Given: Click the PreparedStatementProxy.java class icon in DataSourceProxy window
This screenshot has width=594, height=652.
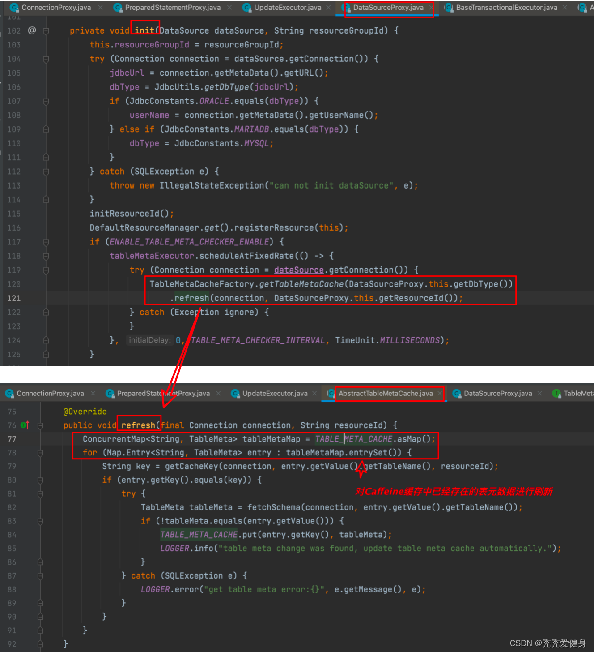Looking at the screenshot, I should [118, 8].
